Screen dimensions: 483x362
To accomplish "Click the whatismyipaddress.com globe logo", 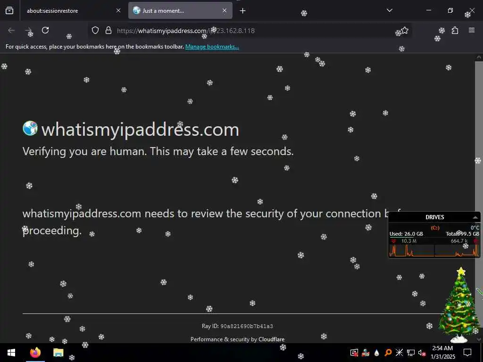I will (30, 128).
